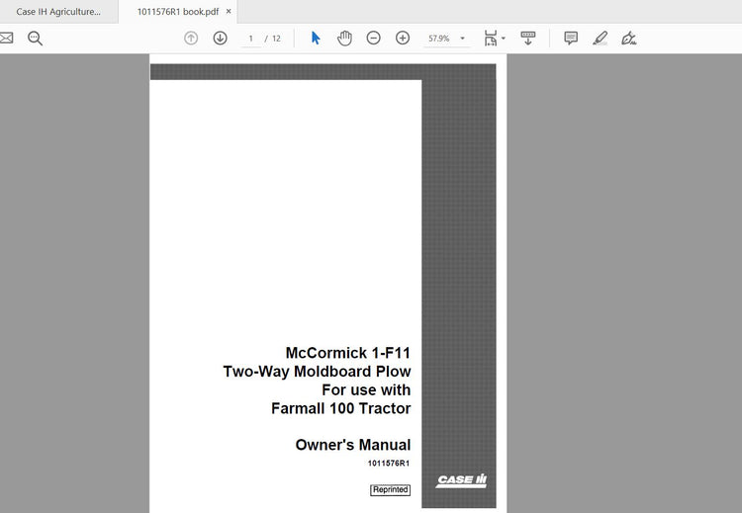Select the highlighter pen tool
The height and width of the screenshot is (513, 742).
point(601,38)
